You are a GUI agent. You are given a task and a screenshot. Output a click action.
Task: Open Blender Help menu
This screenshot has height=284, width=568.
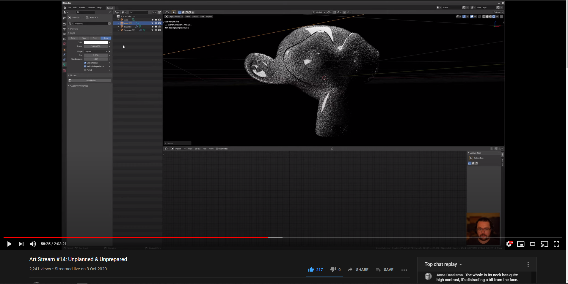(99, 8)
